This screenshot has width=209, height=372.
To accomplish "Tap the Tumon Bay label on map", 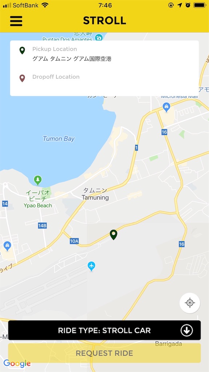I will (x=59, y=138).
